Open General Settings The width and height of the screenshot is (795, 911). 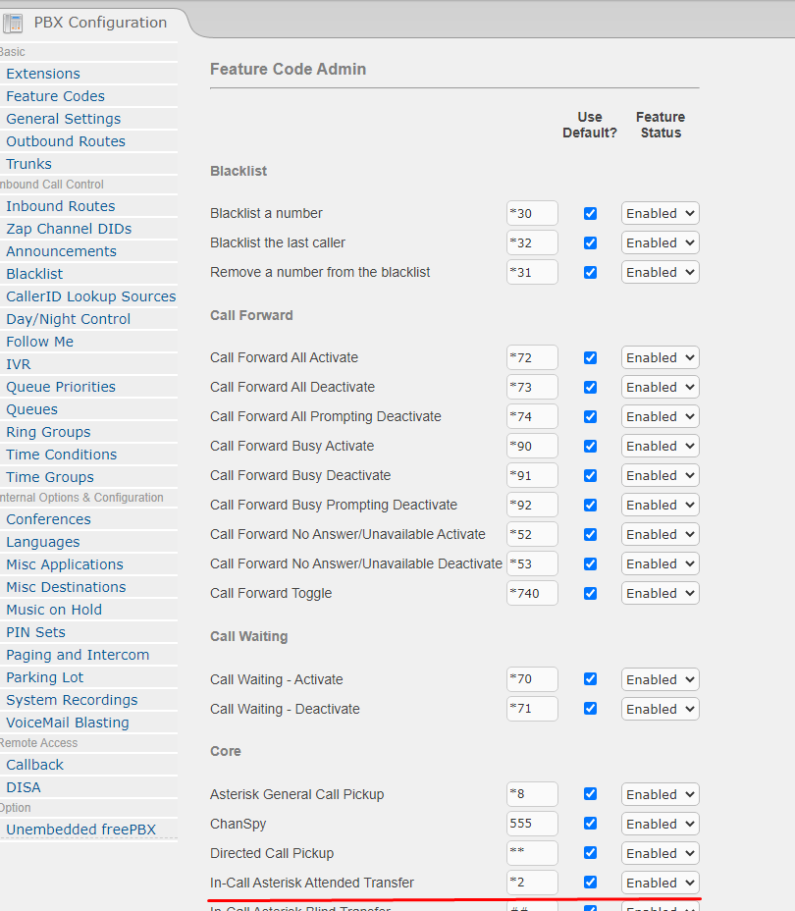63,119
